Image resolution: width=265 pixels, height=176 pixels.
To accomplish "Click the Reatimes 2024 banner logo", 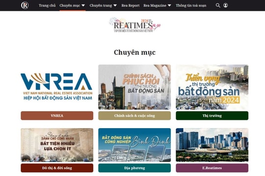I will pyautogui.click(x=134, y=25).
